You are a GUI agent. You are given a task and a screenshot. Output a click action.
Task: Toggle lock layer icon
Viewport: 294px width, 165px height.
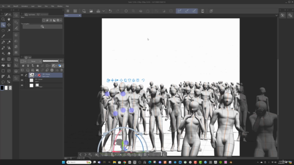point(38,66)
